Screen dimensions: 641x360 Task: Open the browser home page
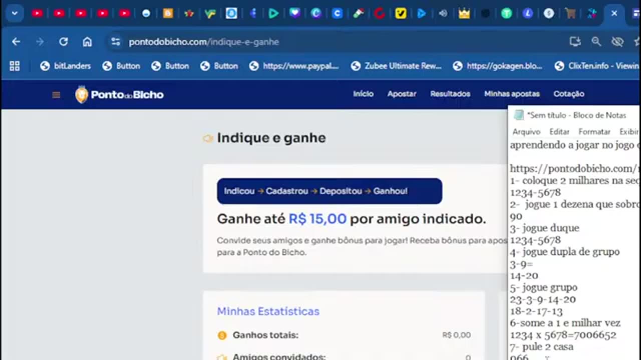87,42
